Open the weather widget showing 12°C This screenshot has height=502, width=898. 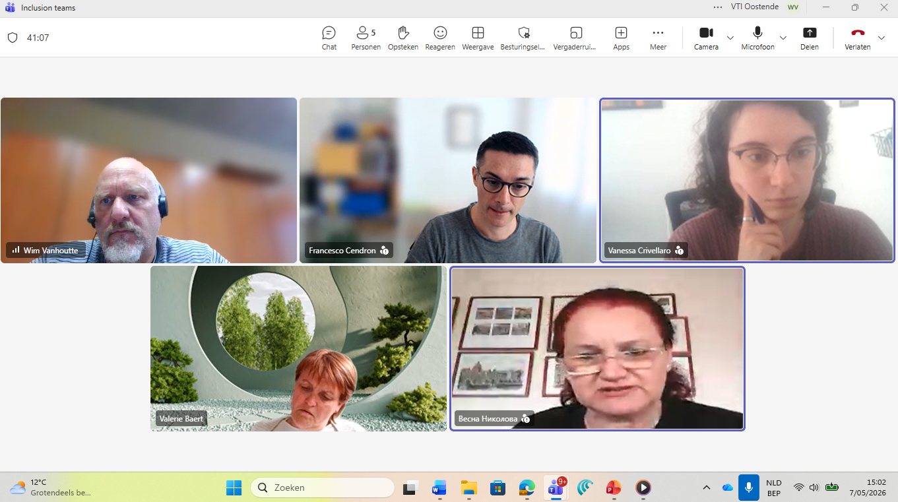click(x=50, y=487)
